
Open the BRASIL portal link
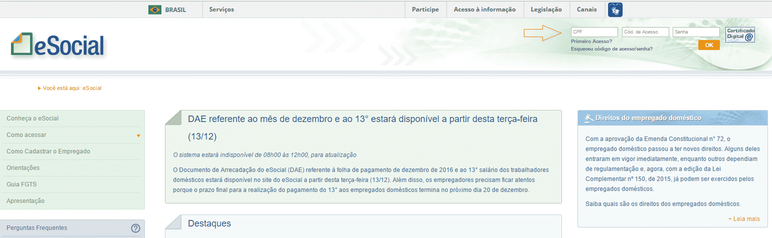click(x=175, y=9)
